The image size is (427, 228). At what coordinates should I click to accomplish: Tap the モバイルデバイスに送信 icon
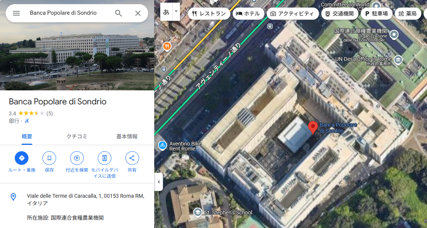(105, 158)
